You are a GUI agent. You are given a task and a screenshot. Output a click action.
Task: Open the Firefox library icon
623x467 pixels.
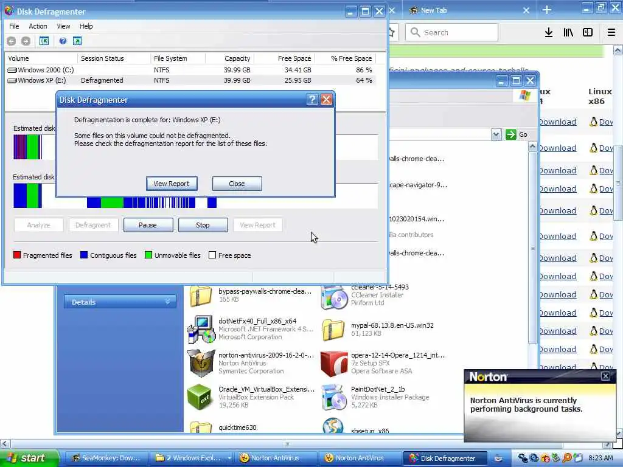point(568,33)
